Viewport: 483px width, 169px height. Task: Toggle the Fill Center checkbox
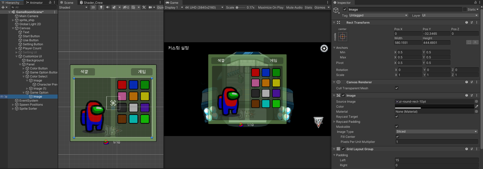point(397,137)
